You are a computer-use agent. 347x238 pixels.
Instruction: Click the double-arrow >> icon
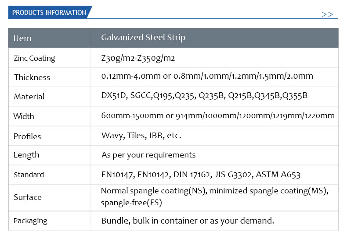pos(327,14)
